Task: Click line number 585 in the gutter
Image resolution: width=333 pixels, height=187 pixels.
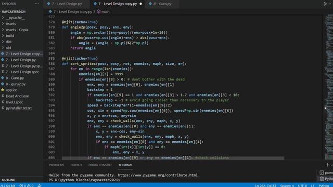Action: click(52, 59)
